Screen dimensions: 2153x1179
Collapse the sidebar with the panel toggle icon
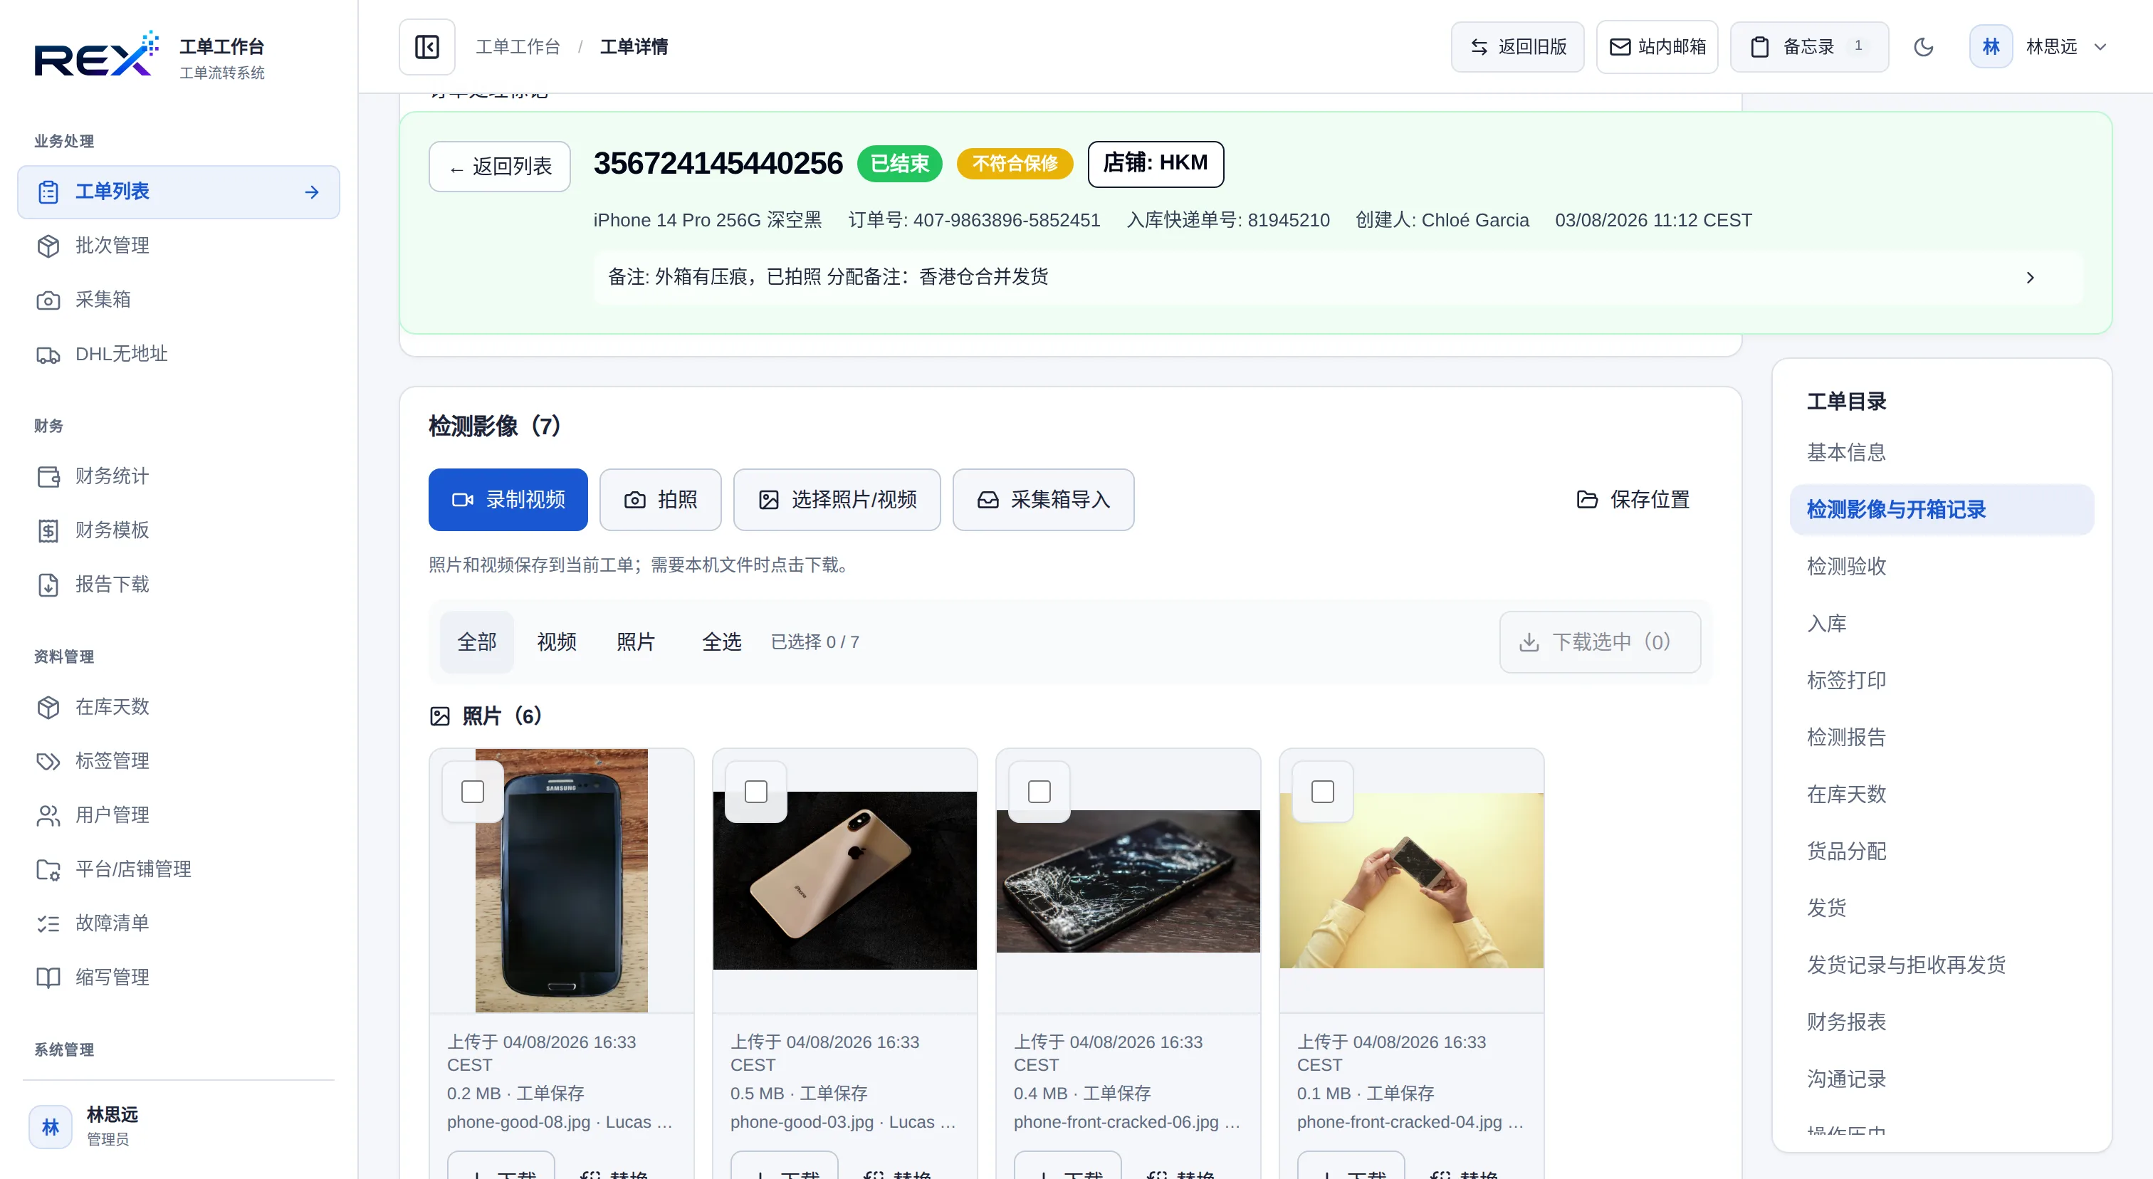427,47
